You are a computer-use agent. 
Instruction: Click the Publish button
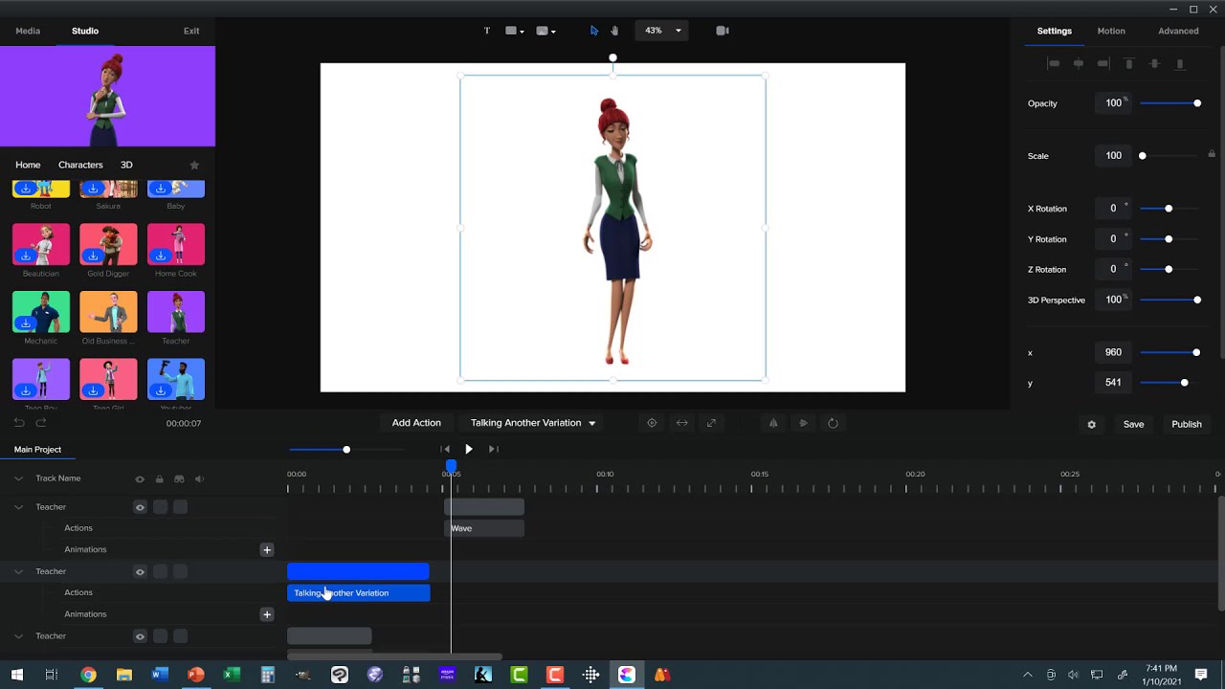point(1187,424)
